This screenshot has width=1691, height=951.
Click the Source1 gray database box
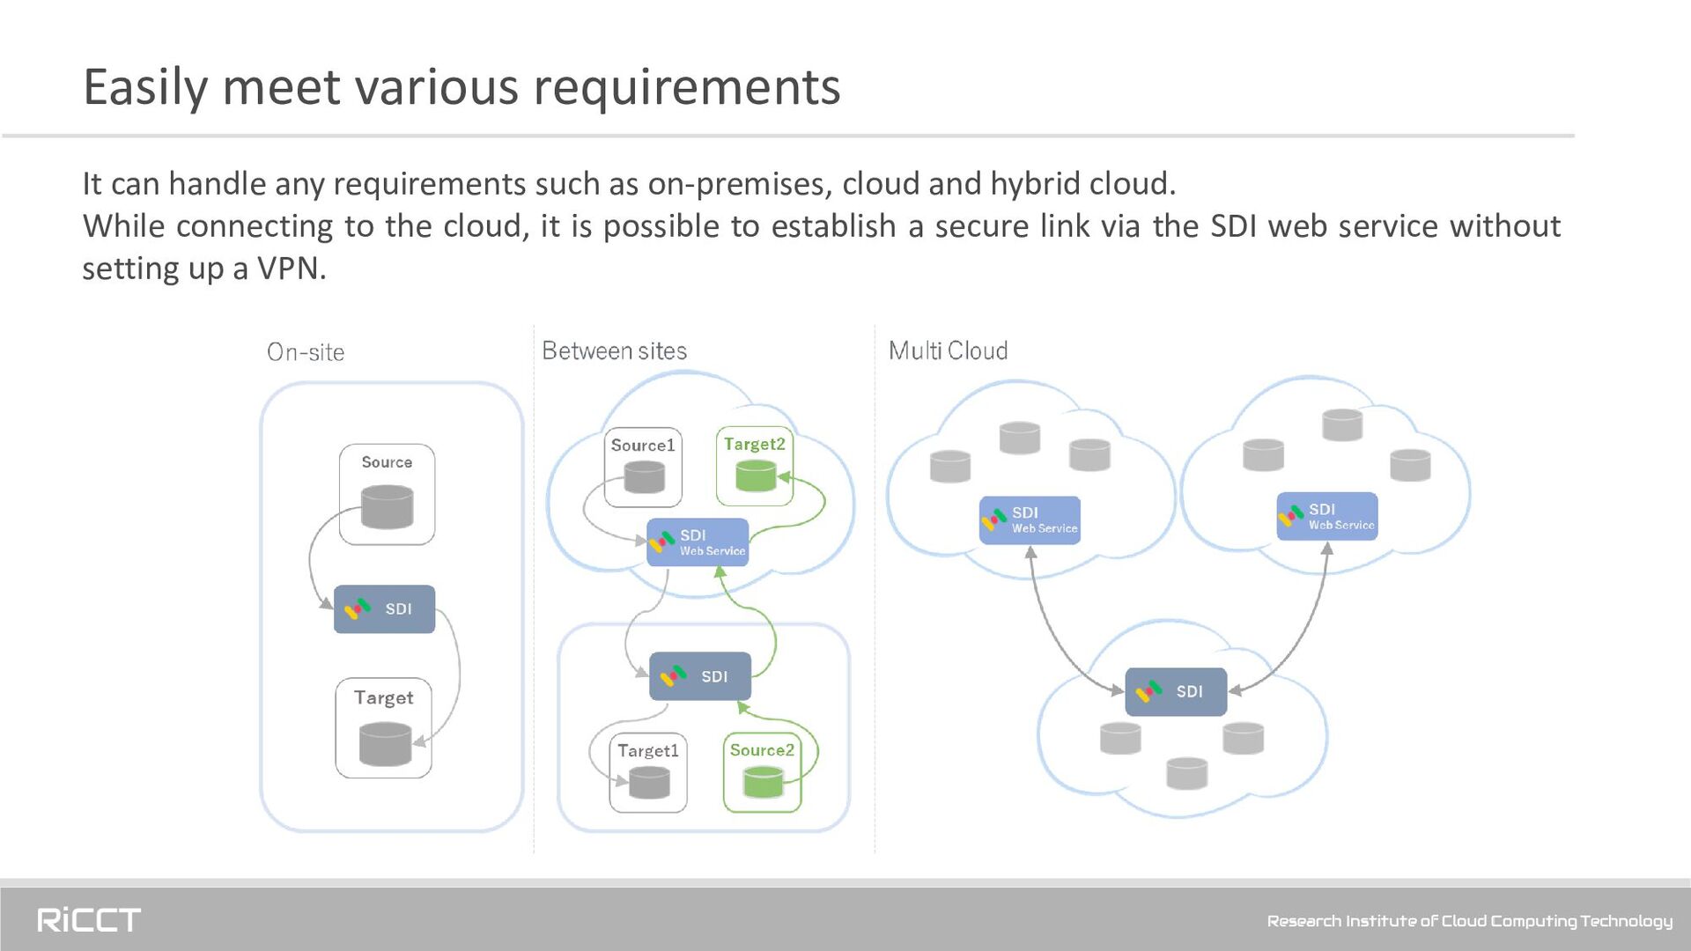point(643,468)
